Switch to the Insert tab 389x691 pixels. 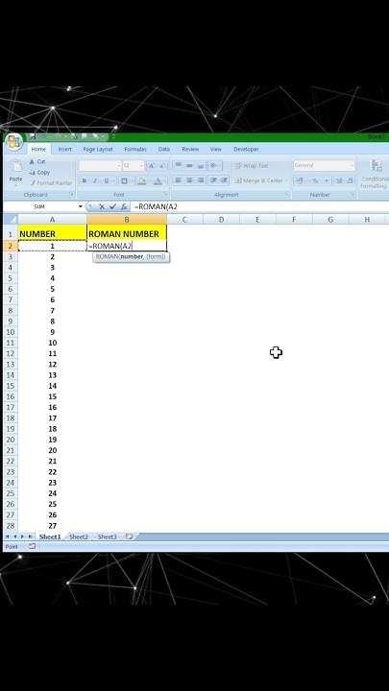click(x=65, y=150)
